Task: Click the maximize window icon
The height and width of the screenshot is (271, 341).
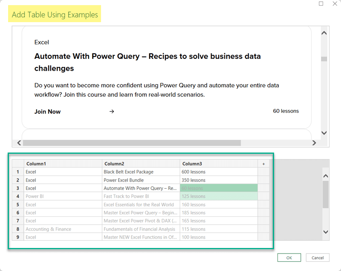Action: pos(321,3)
